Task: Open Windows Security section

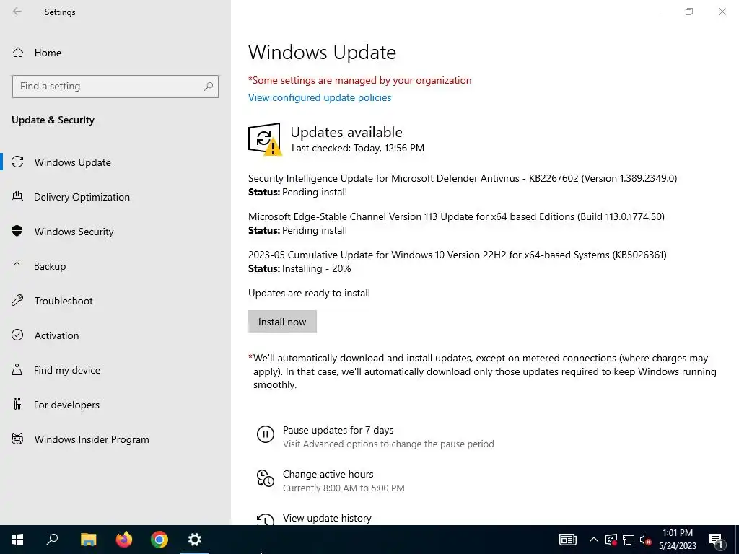Action: click(74, 232)
